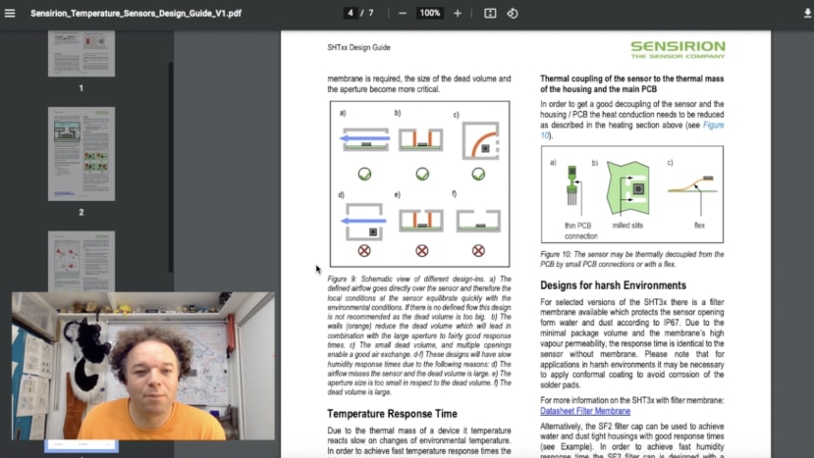The image size is (814, 458).
Task: Click the Thermal coupling section heading
Action: click(x=631, y=83)
